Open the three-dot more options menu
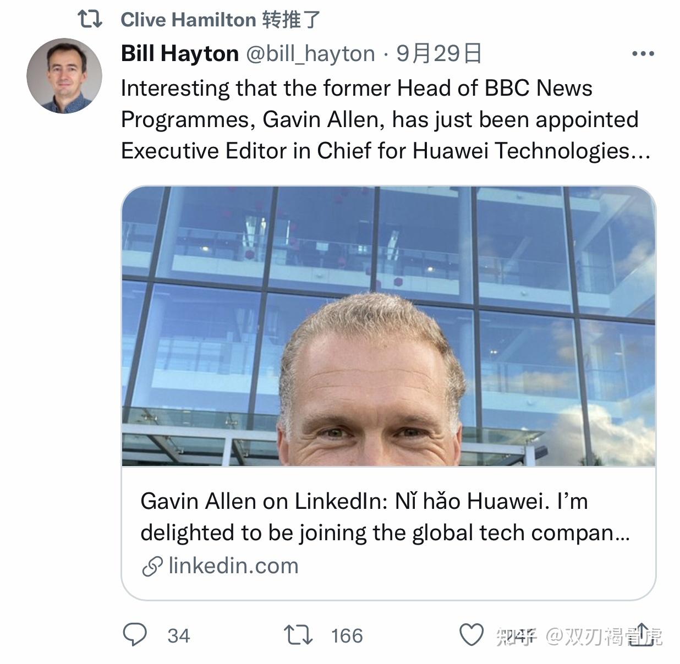The height and width of the screenshot is (664, 680). (643, 54)
